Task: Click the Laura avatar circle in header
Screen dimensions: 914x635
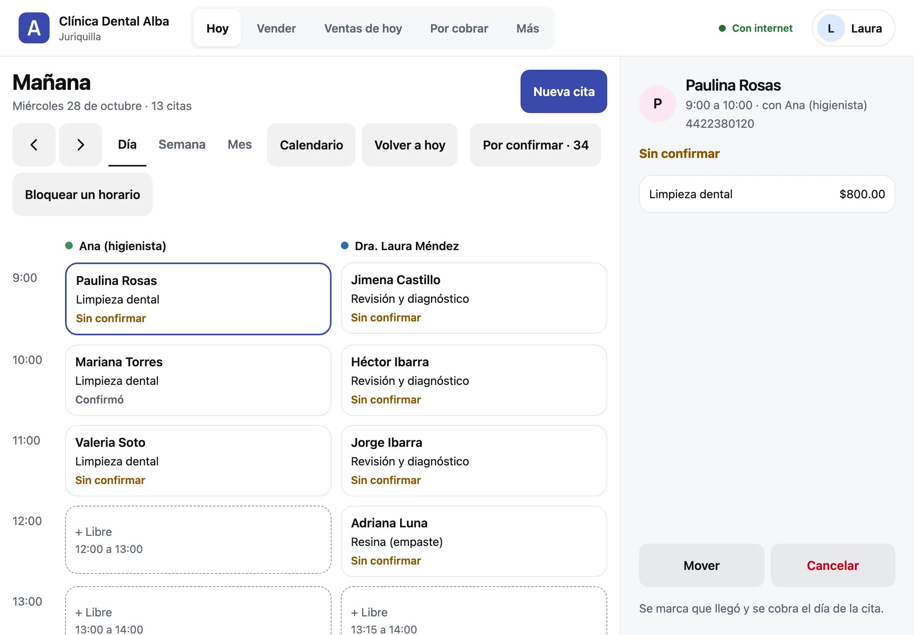Action: [830, 28]
